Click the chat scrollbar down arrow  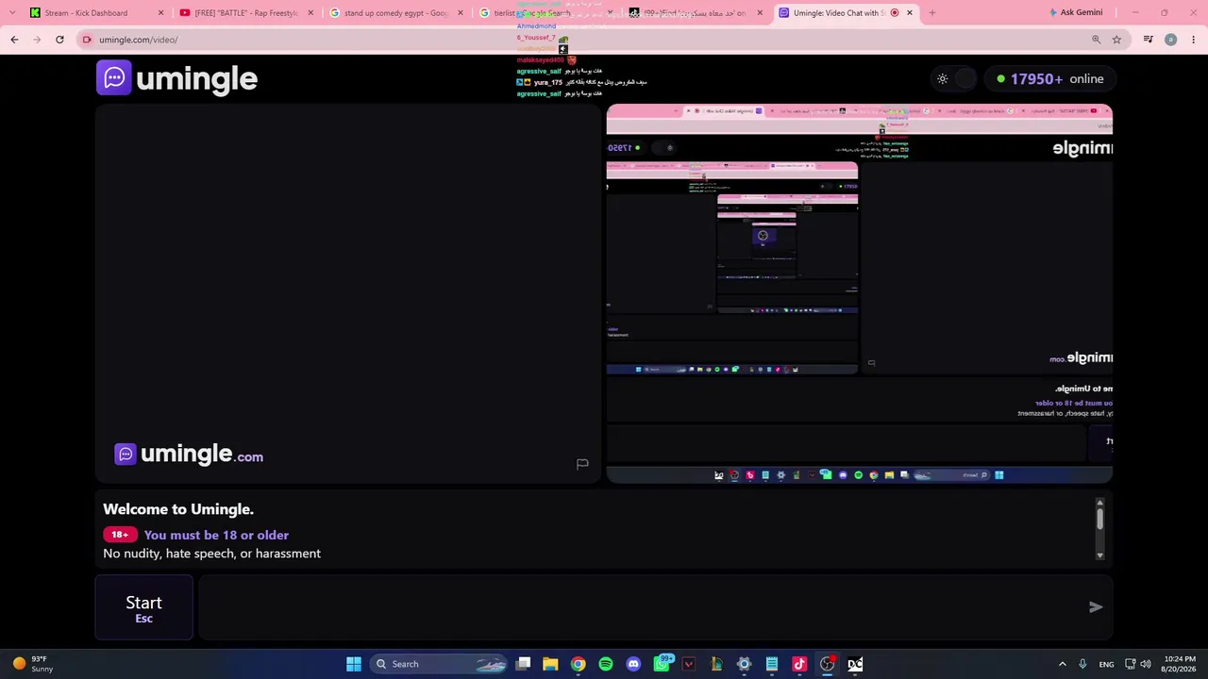click(1099, 555)
